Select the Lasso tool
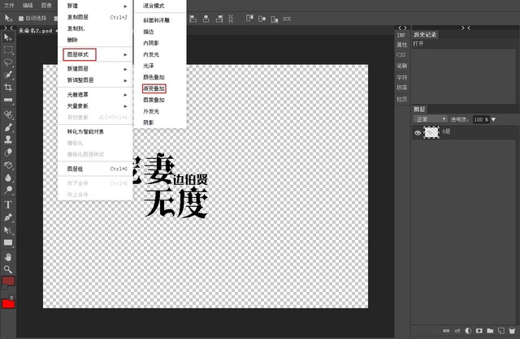 click(8, 62)
